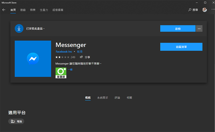Open the 社交 category link
The height and width of the screenshot is (132, 215).
click(80, 52)
